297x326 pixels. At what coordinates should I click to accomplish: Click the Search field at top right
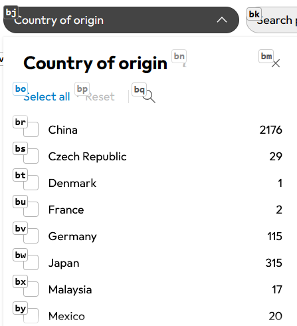(x=272, y=20)
